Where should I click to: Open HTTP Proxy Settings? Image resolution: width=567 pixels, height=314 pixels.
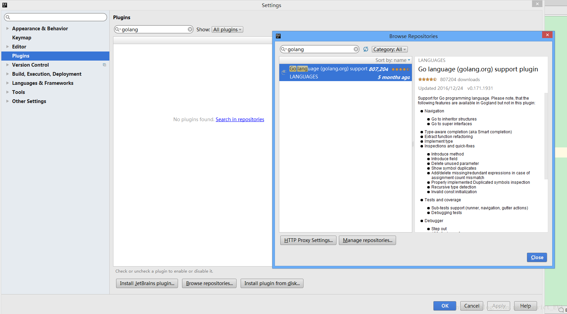pyautogui.click(x=308, y=240)
